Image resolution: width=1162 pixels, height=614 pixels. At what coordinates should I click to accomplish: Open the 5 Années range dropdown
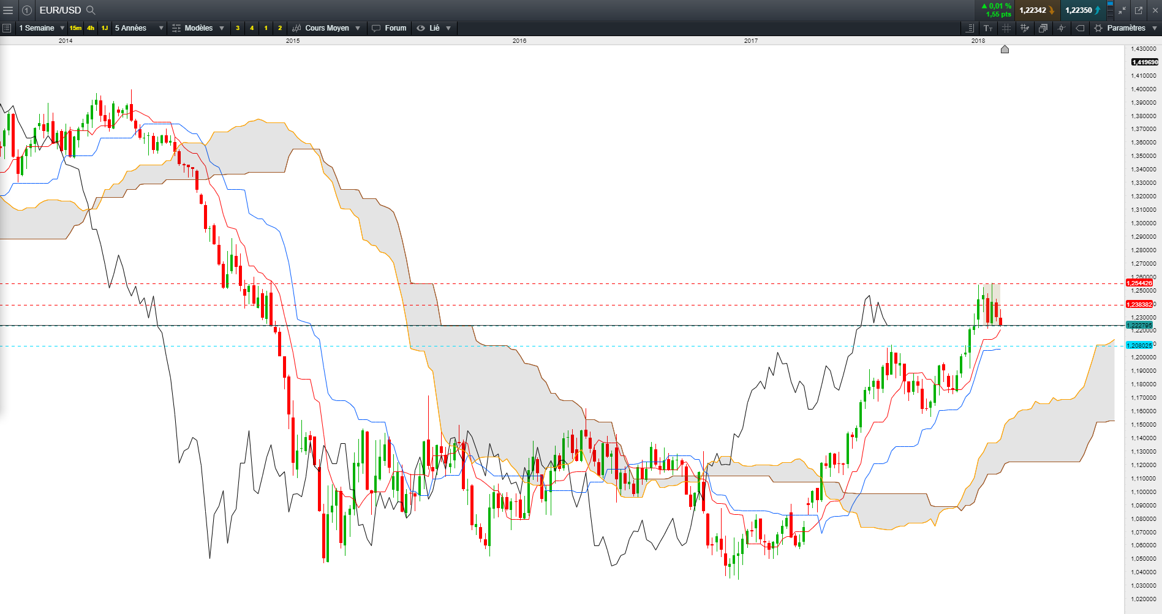[x=161, y=28]
